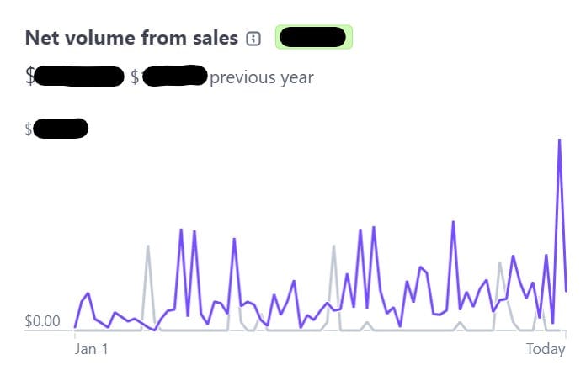Click the Today x-axis label
This screenshot has height=370, width=586.
(x=545, y=348)
